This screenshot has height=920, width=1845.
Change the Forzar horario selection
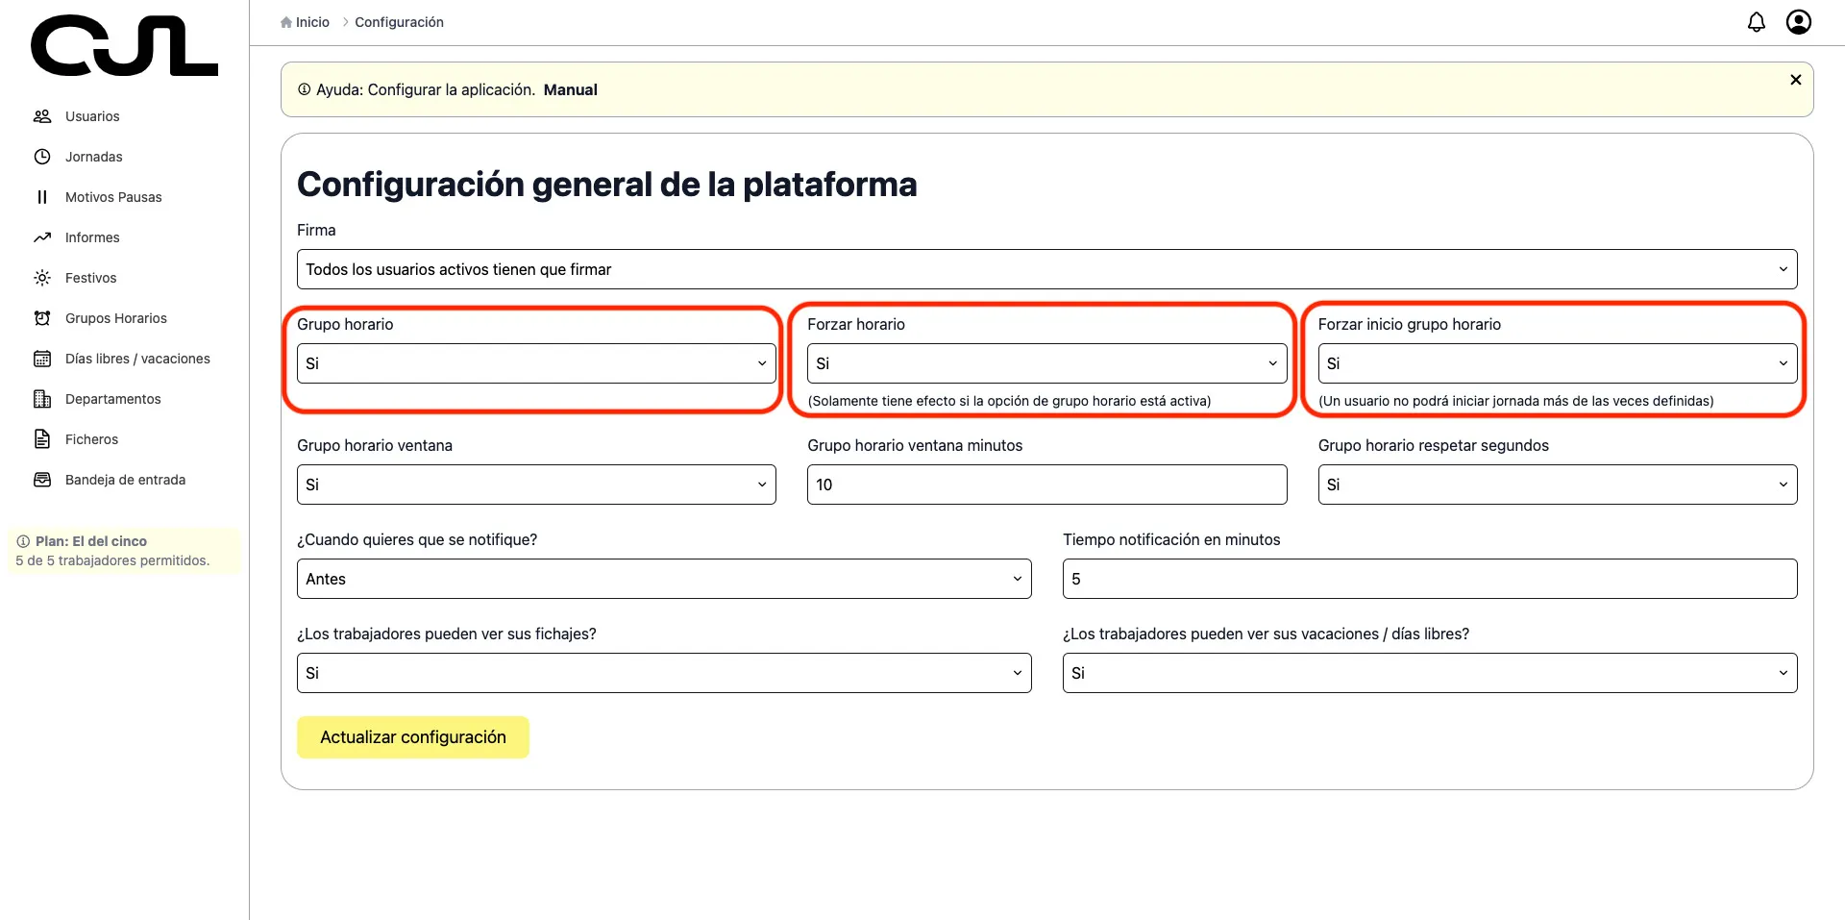point(1045,362)
